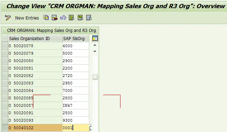Select the row marker for O 50020084

coord(5,90)
